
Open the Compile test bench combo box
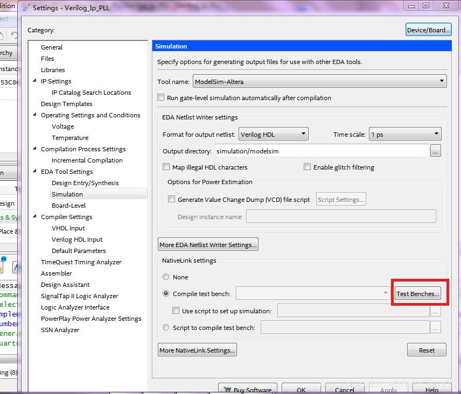pyautogui.click(x=313, y=293)
